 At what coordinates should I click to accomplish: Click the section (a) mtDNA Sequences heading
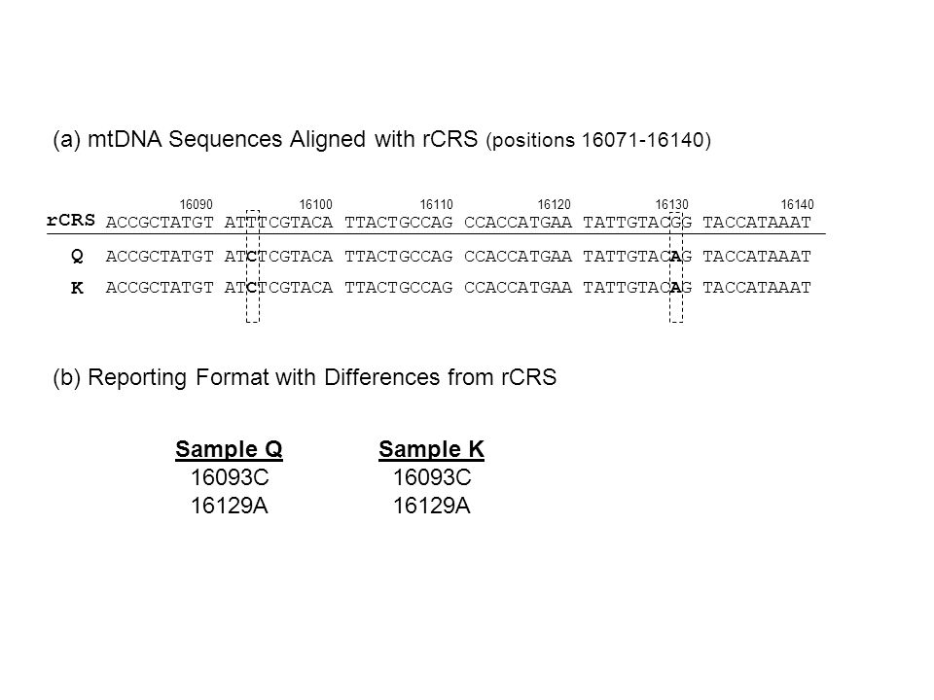point(381,139)
